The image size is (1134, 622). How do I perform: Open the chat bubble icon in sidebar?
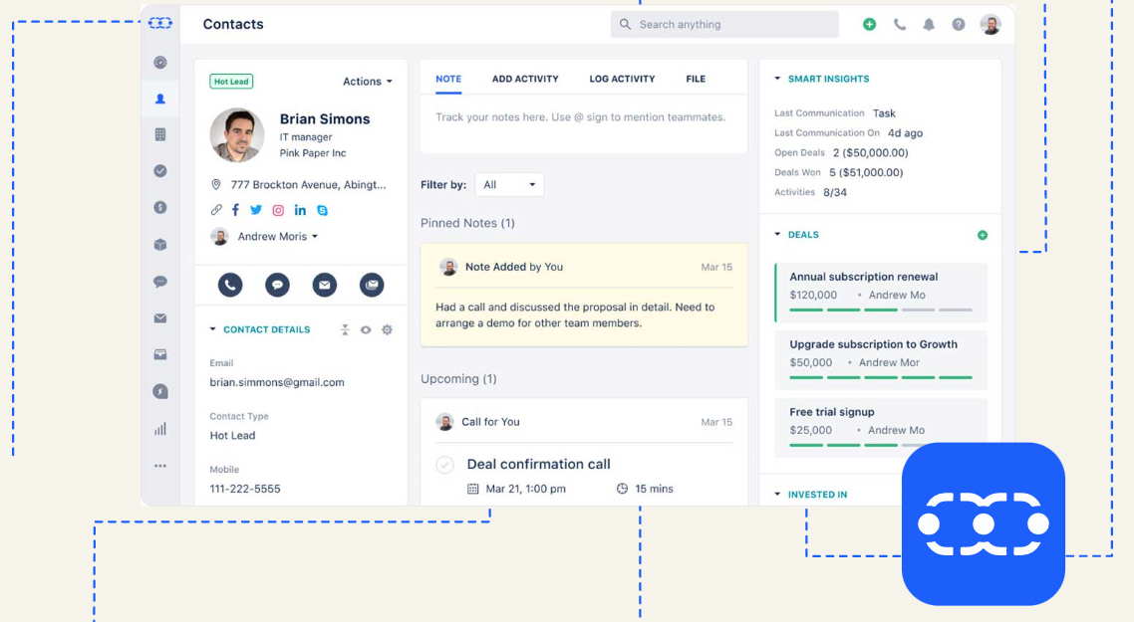[160, 281]
